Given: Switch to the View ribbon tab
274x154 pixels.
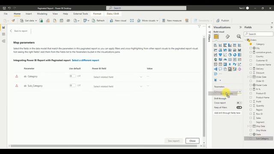Looking at the screenshot, I should coord(55,14).
